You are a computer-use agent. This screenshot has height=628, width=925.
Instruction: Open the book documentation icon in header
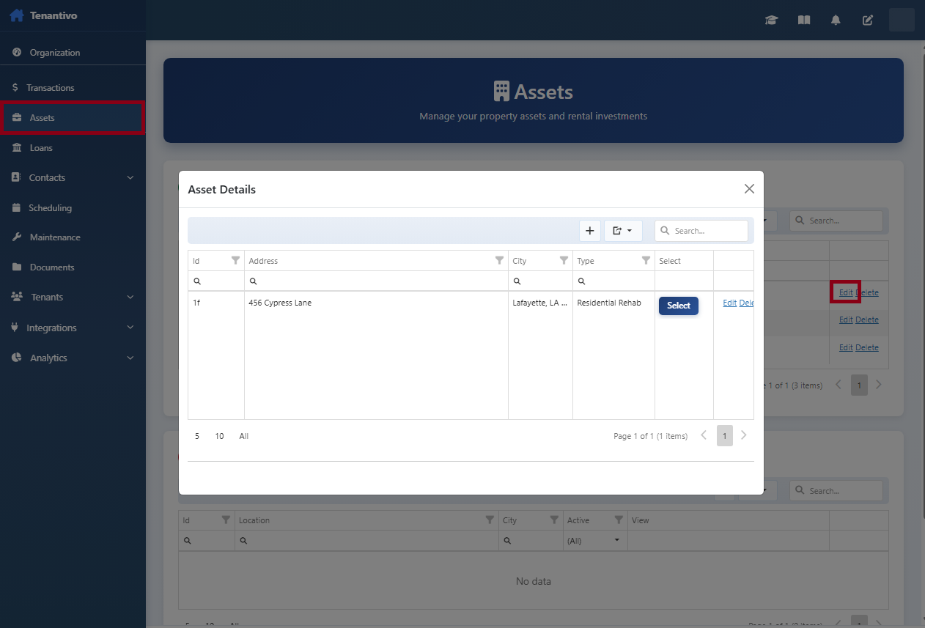(x=804, y=20)
